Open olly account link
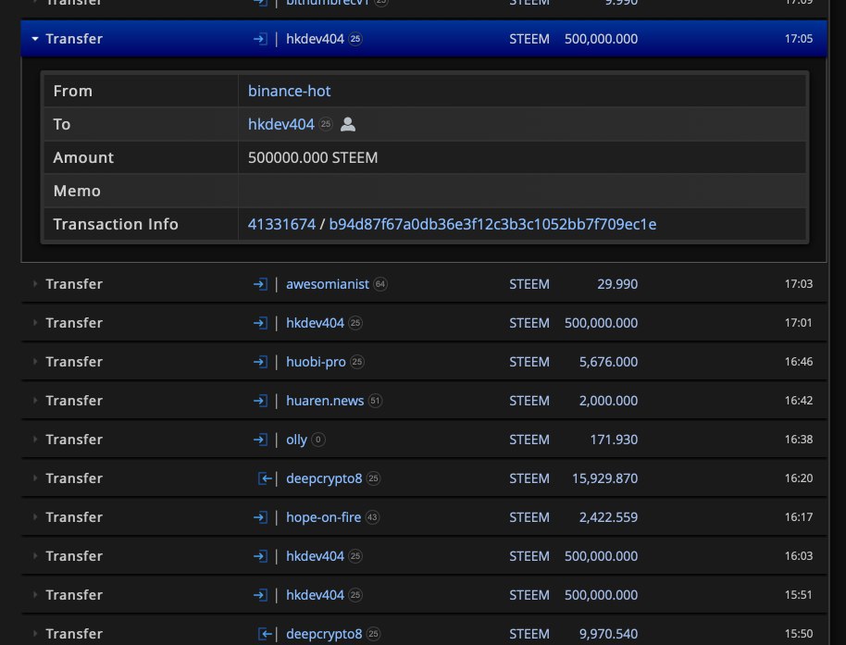The image size is (846, 645). (x=296, y=439)
